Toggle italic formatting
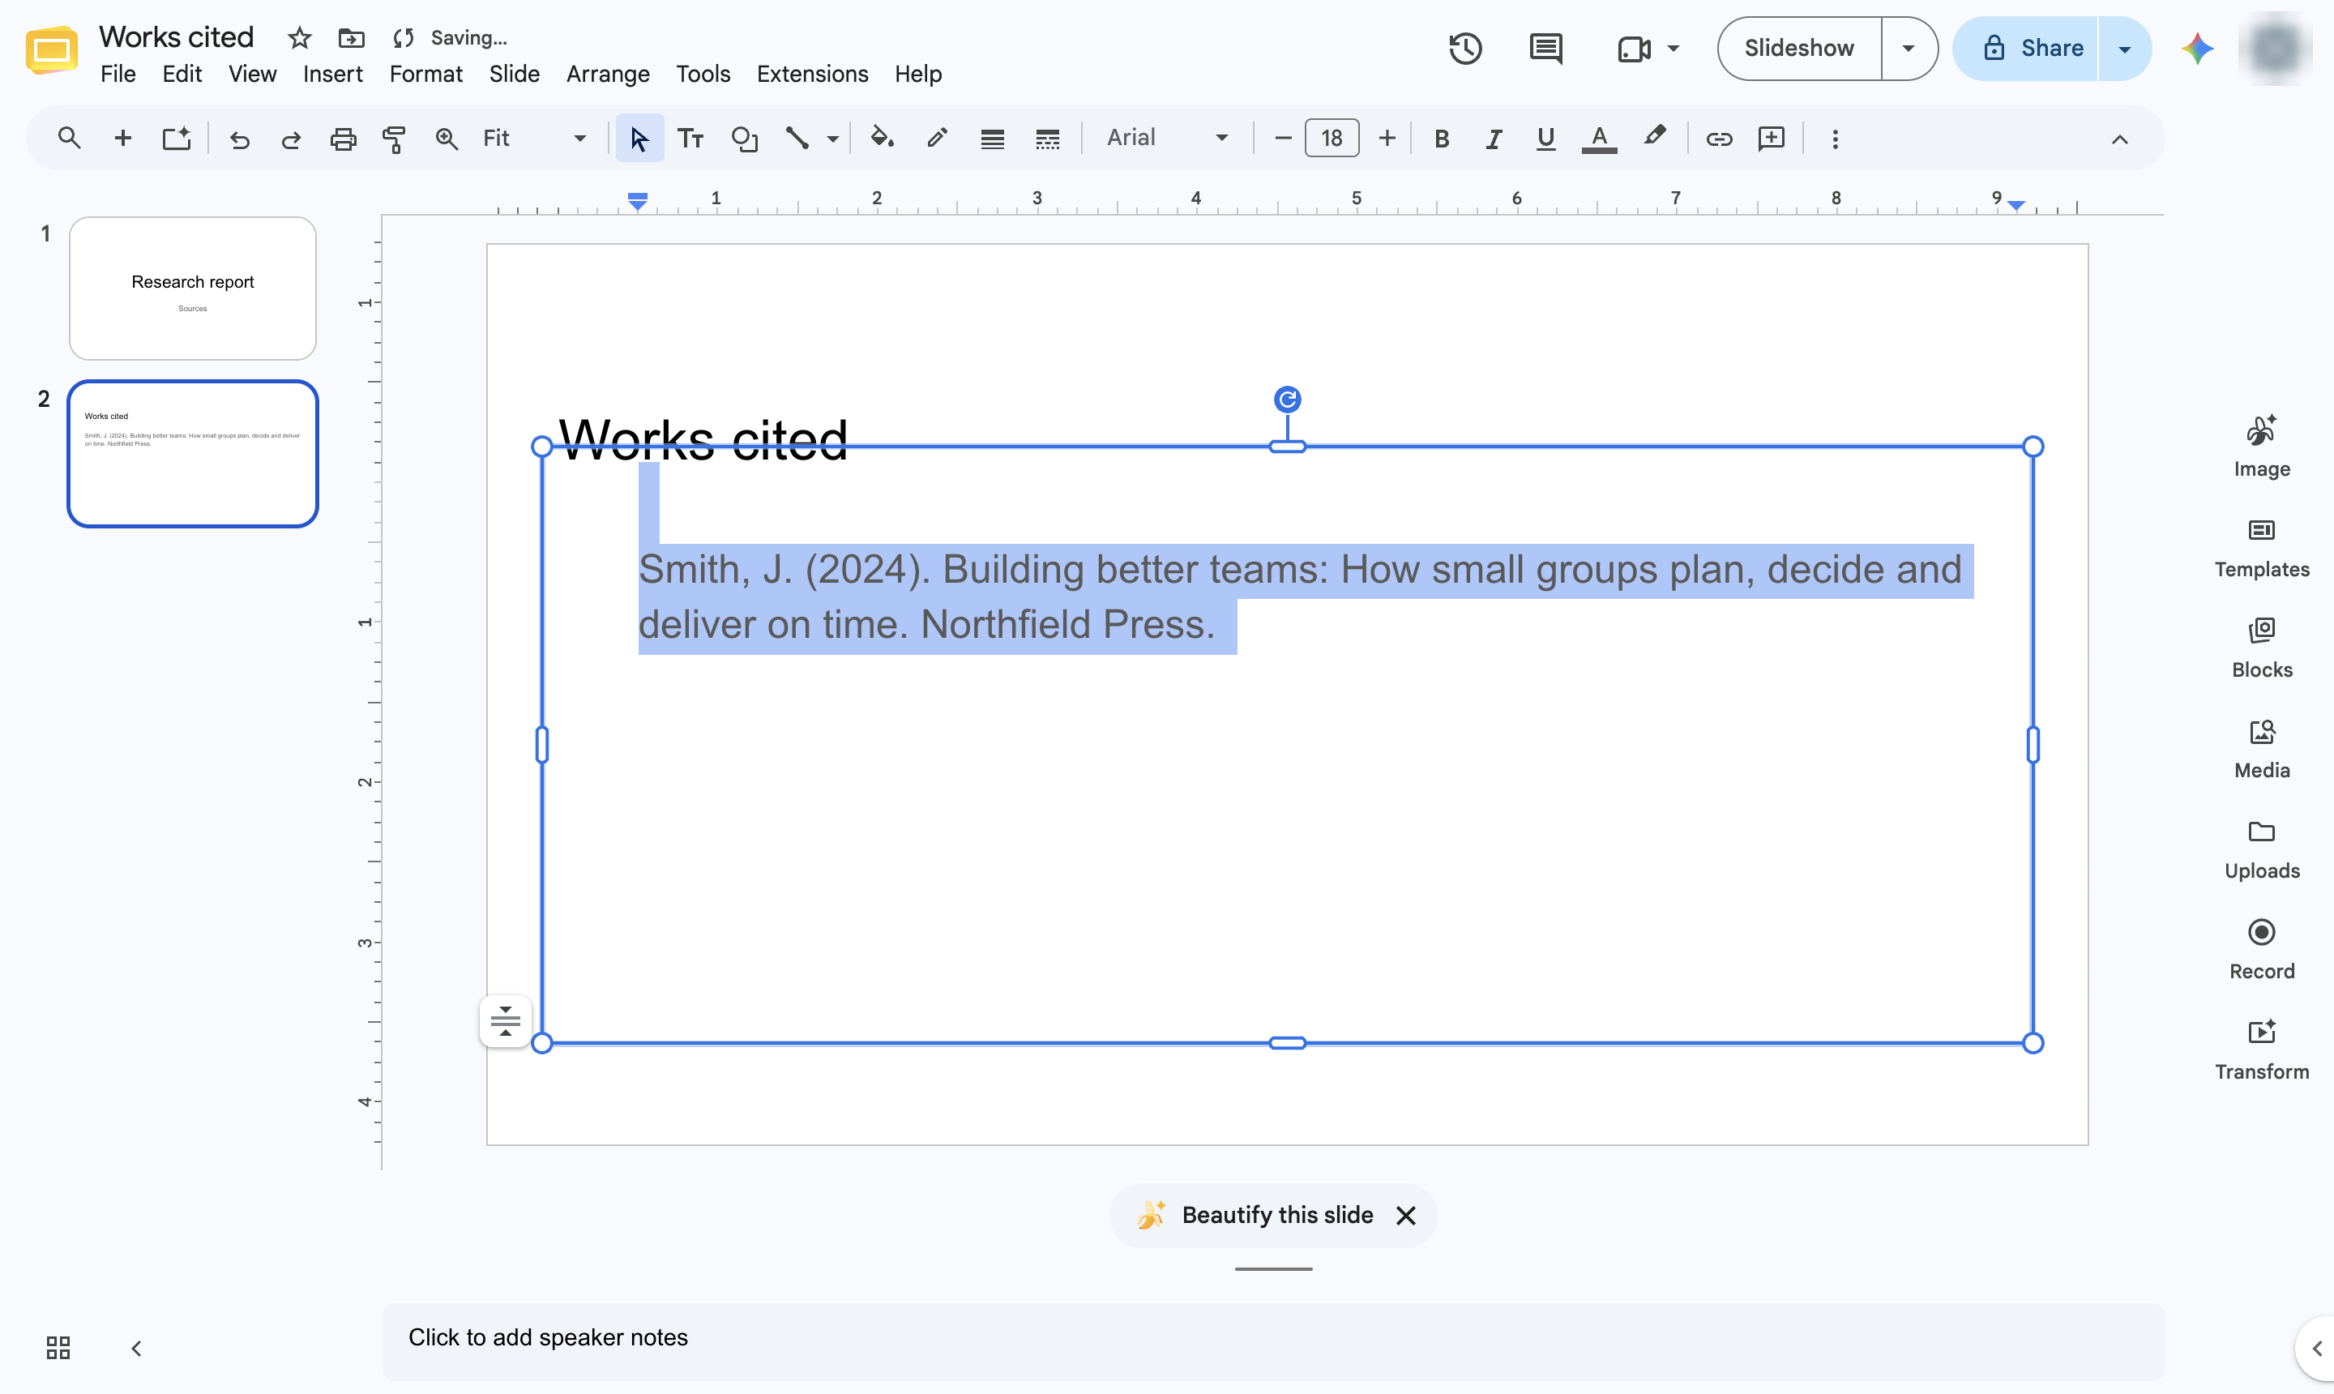 click(x=1494, y=139)
